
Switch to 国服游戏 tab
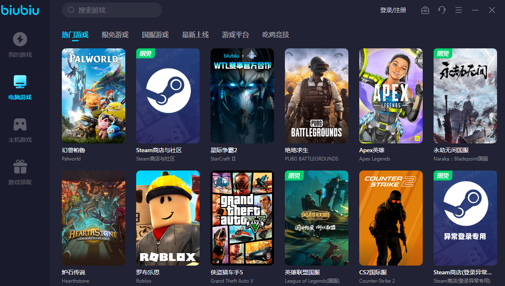click(x=155, y=35)
